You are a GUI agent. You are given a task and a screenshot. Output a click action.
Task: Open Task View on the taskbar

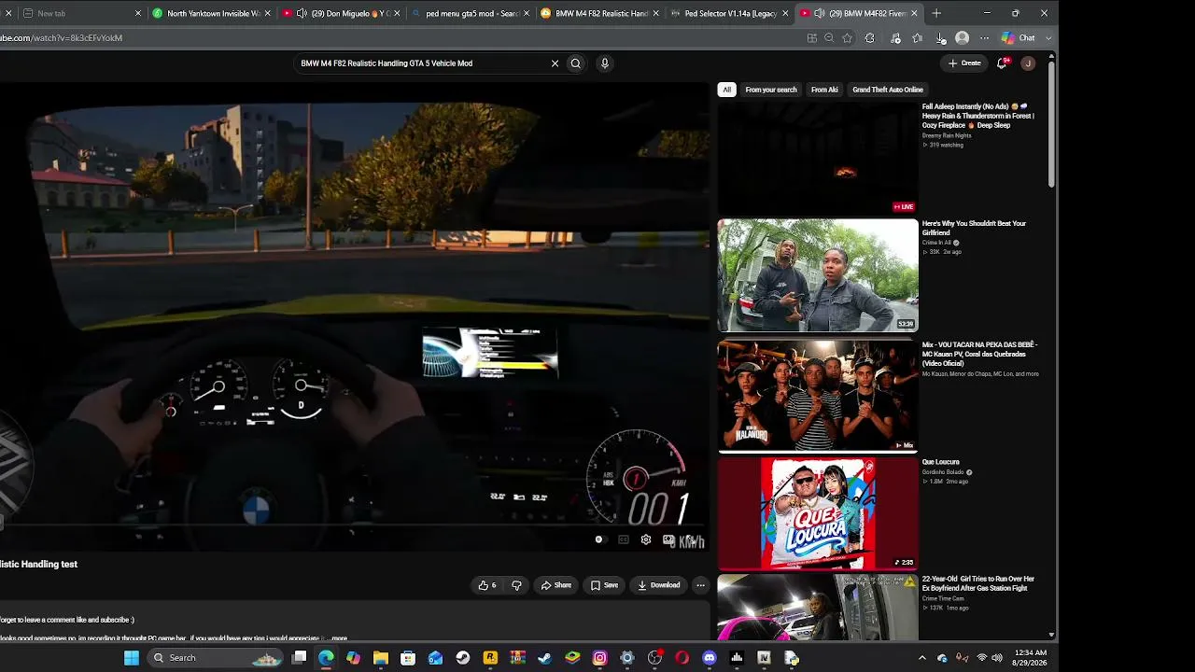coord(299,658)
